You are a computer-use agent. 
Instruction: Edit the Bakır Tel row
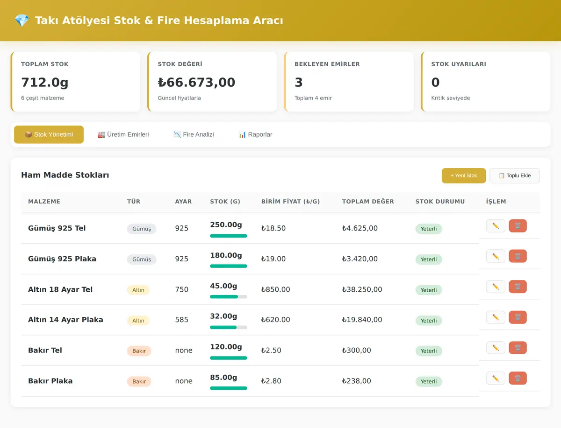click(496, 348)
